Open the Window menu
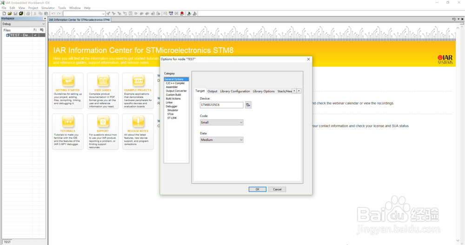The image size is (465, 245). 75,8
